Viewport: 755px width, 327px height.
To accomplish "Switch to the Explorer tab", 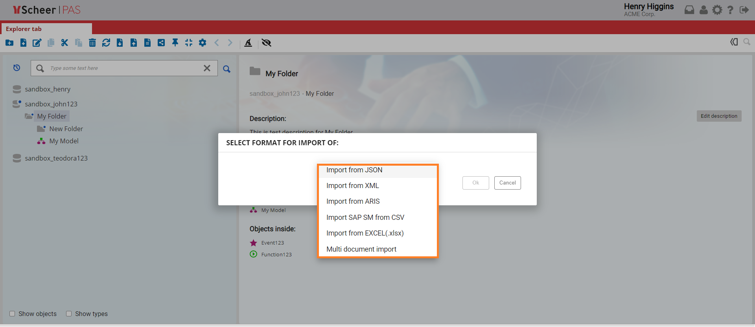I will click(x=47, y=29).
